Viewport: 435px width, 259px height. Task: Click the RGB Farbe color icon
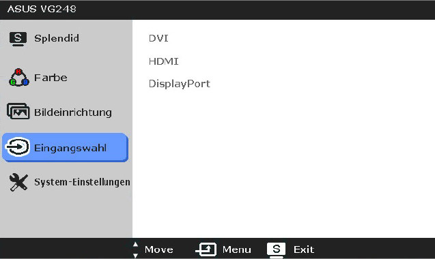tap(18, 77)
